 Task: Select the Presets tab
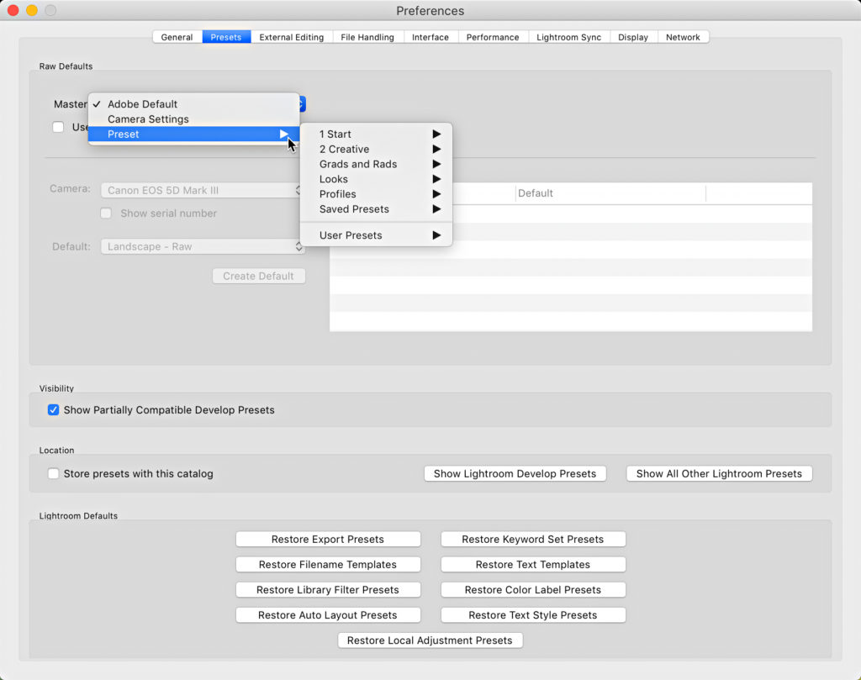point(225,37)
